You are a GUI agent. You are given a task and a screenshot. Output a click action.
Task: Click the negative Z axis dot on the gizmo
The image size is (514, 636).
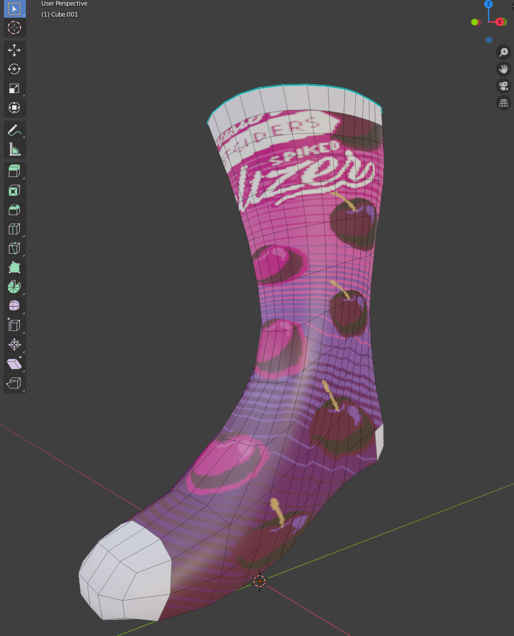(489, 40)
